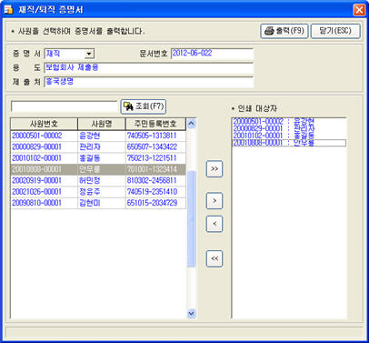Click the 문서번호 input field
This screenshot has height=343, width=369.
coord(212,54)
